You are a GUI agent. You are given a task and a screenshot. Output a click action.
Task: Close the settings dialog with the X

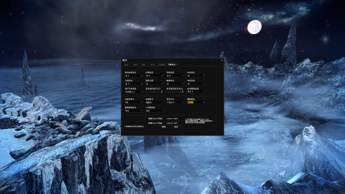tap(221, 60)
